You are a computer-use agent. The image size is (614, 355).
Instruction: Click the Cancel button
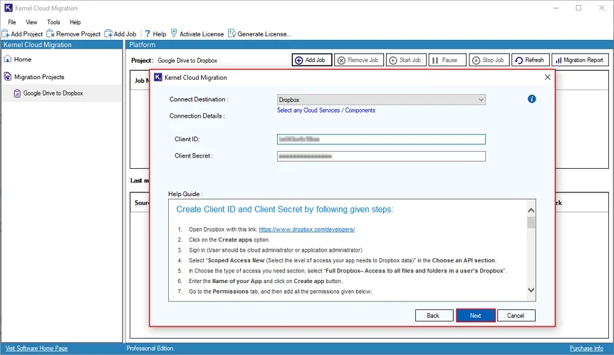click(516, 315)
